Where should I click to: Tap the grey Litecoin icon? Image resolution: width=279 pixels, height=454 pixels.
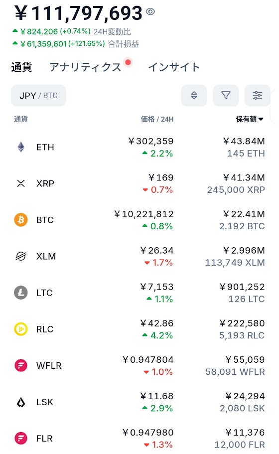click(x=21, y=293)
